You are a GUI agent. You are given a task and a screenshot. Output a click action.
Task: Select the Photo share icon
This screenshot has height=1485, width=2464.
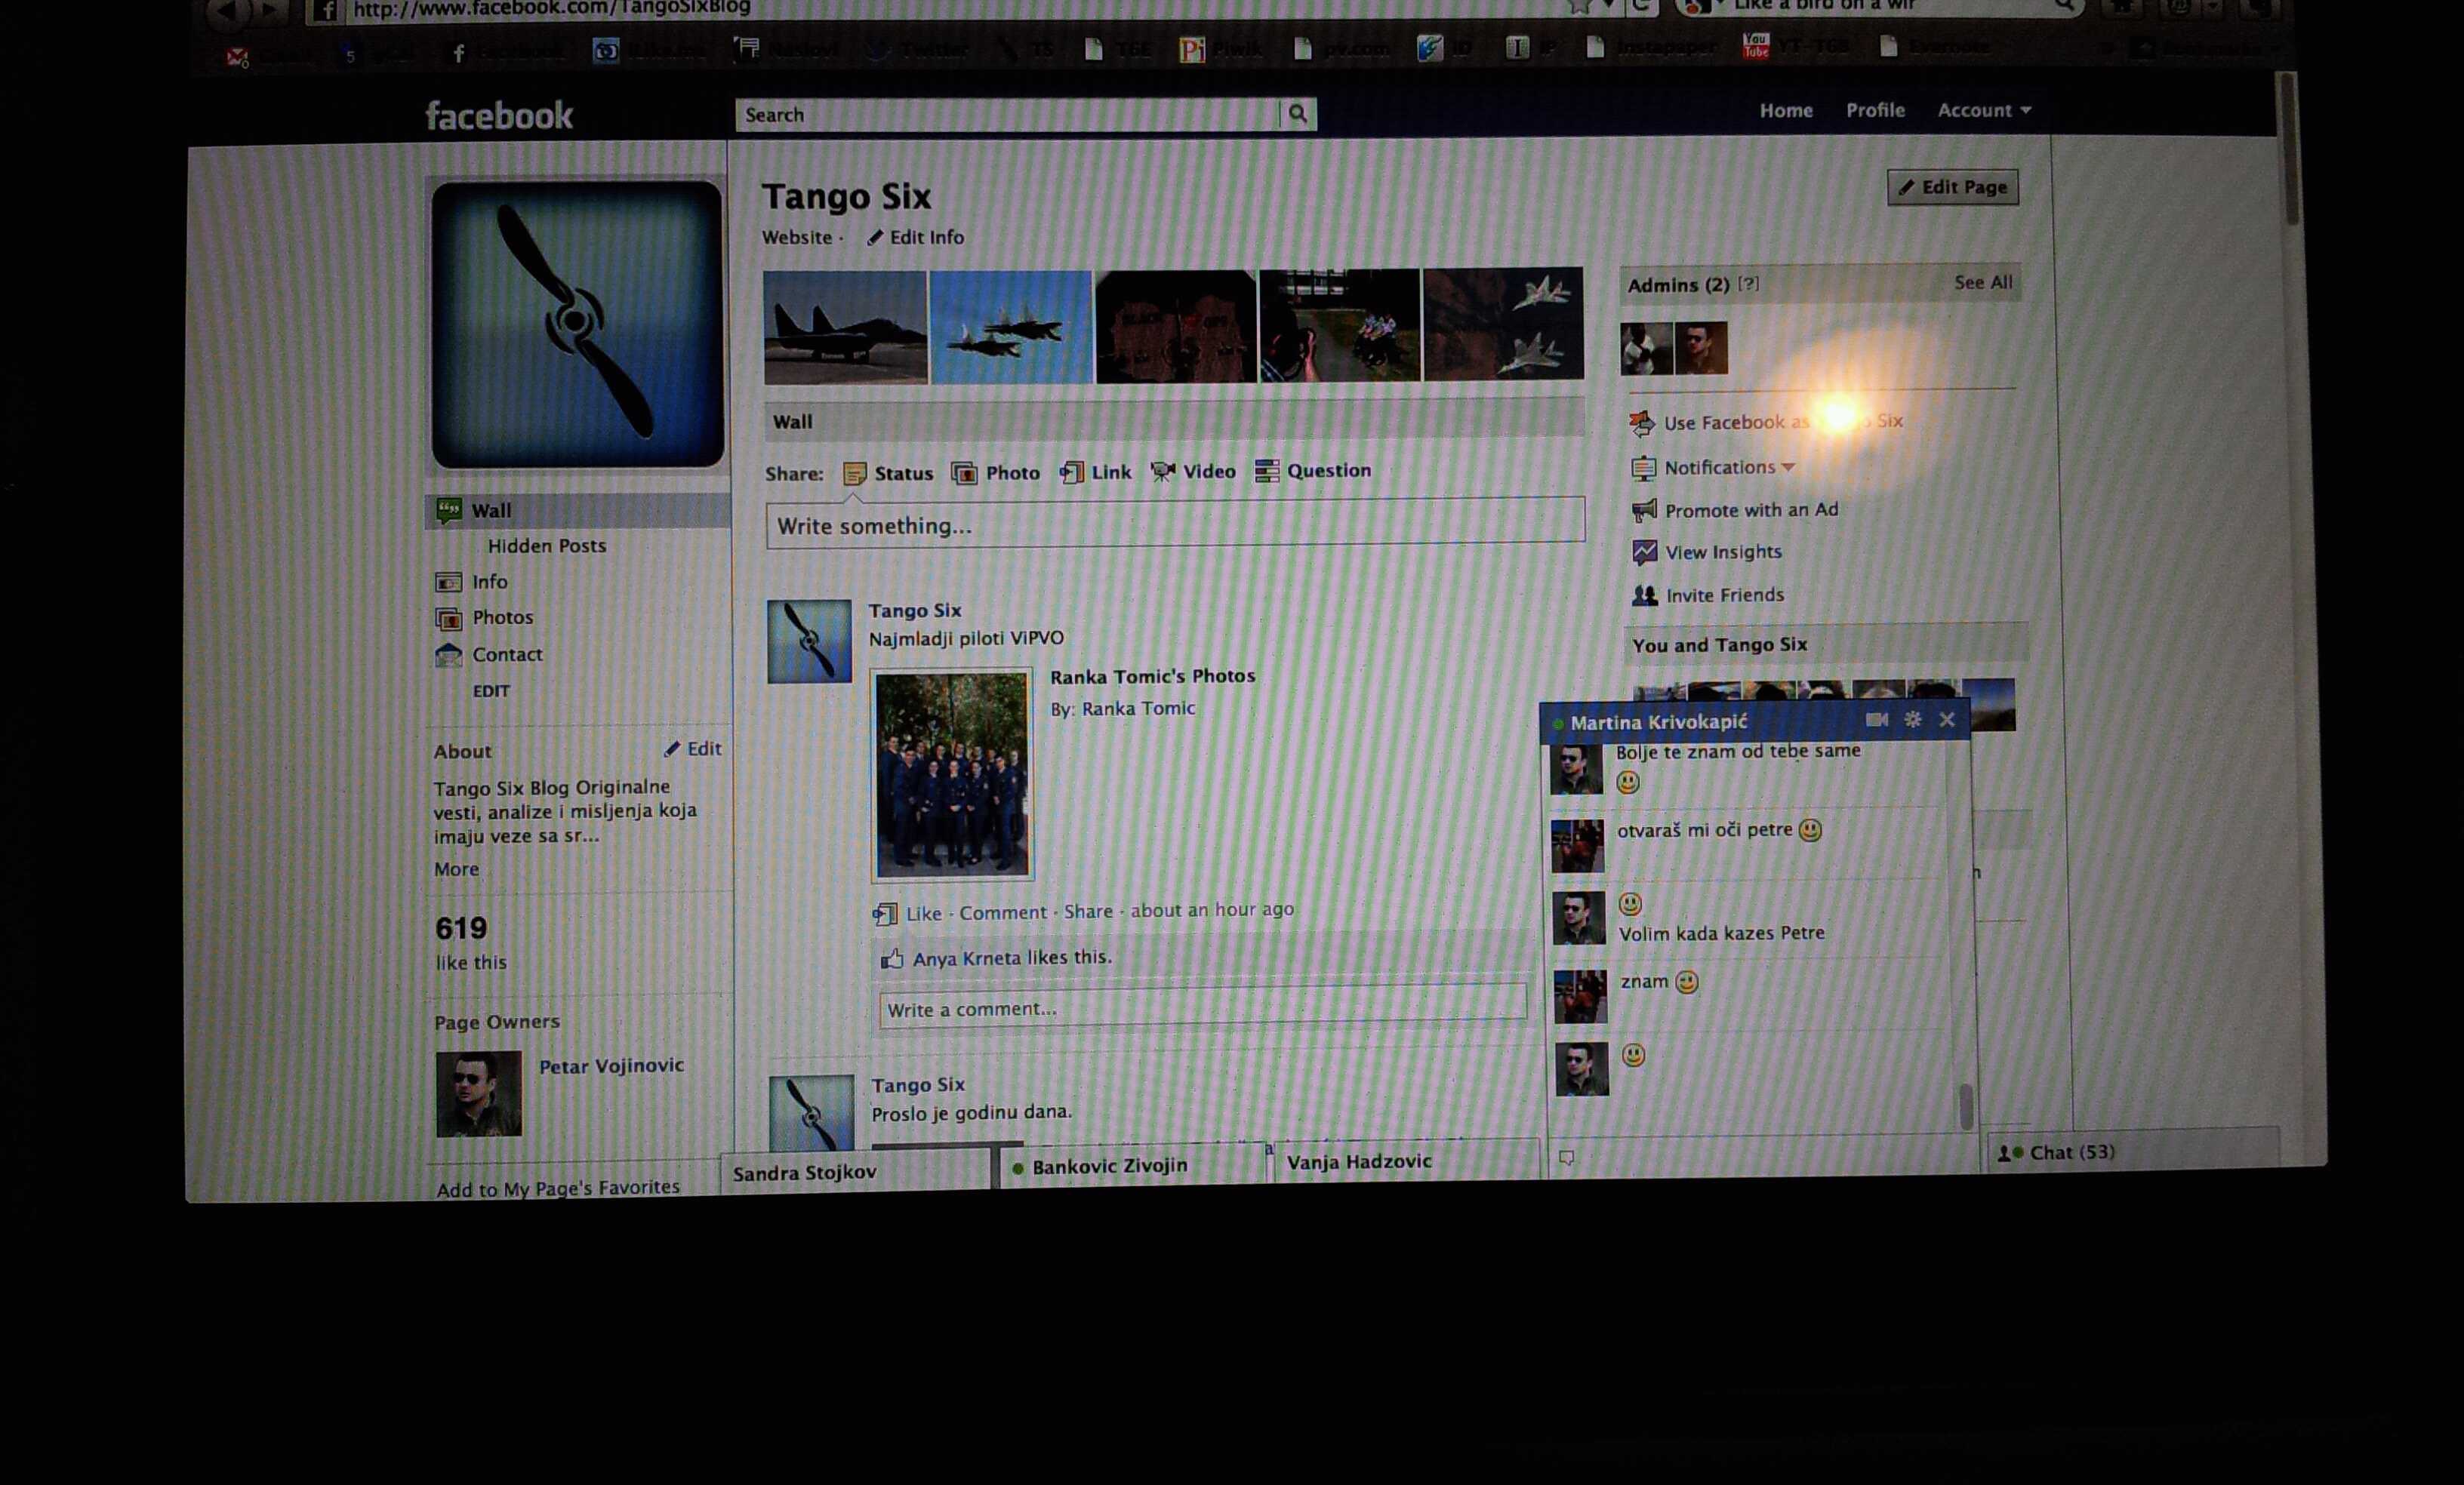(x=964, y=472)
